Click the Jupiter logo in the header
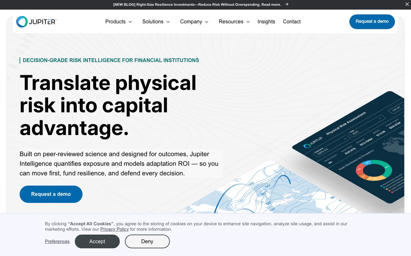The width and height of the screenshot is (411, 256). click(x=36, y=22)
